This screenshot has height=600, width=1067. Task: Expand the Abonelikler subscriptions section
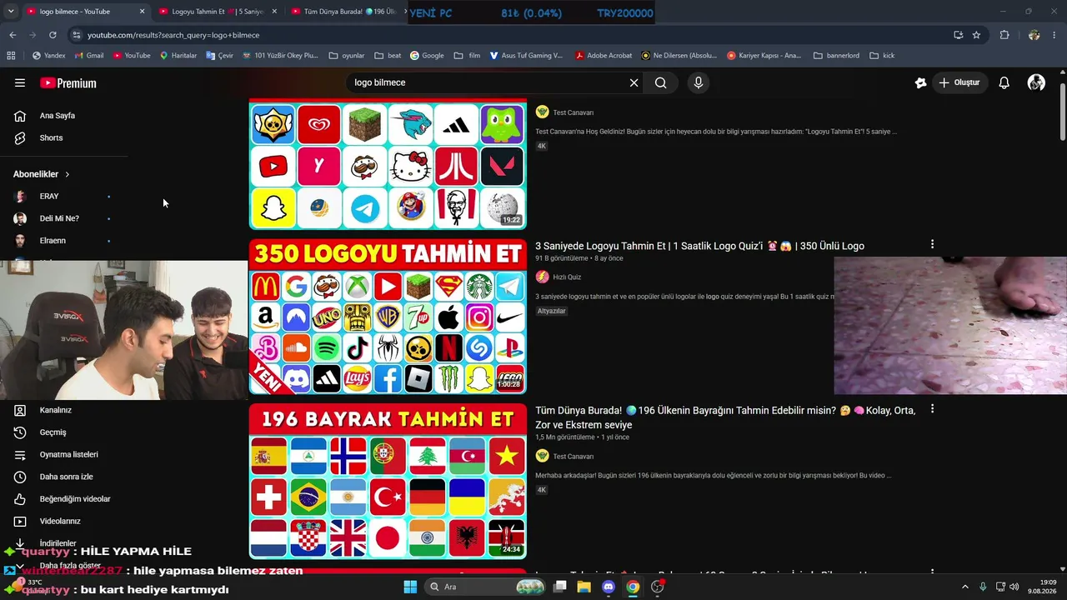[42, 174]
